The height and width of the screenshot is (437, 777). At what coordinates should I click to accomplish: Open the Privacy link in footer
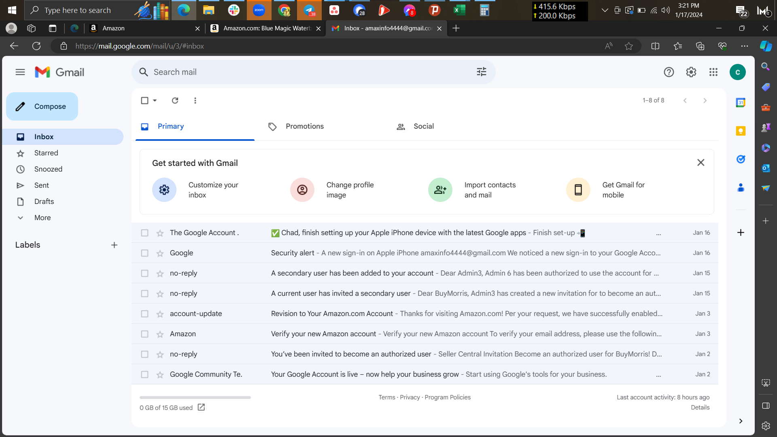click(x=410, y=397)
